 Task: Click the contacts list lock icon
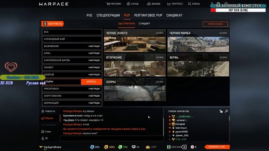[x=221, y=111]
